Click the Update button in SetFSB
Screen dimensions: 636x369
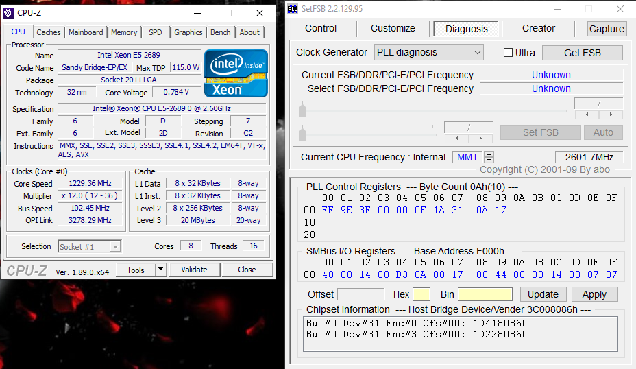pos(543,294)
